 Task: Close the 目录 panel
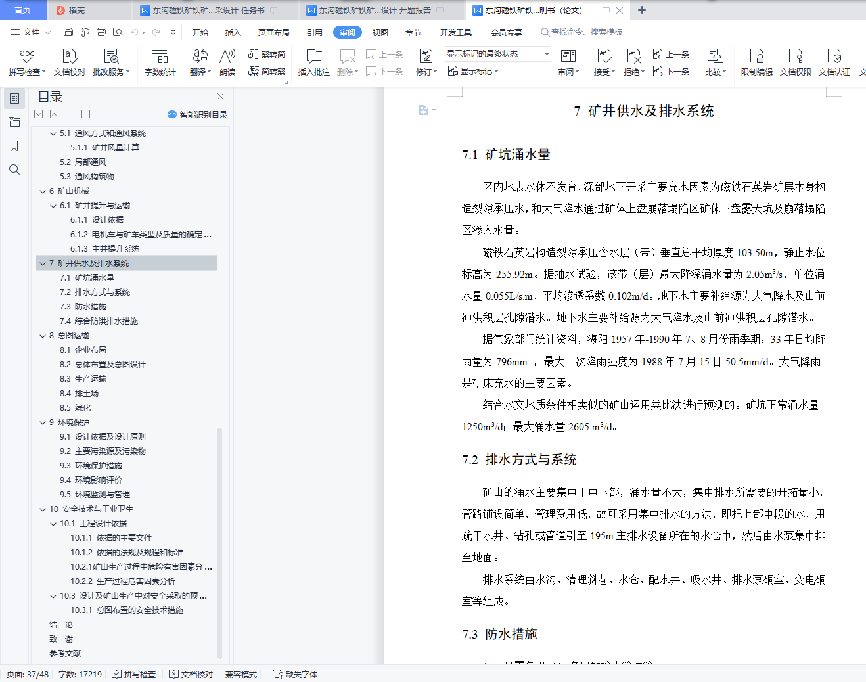[221, 97]
